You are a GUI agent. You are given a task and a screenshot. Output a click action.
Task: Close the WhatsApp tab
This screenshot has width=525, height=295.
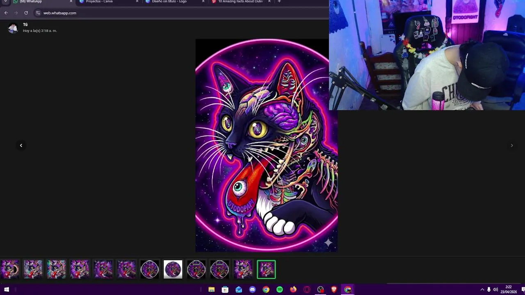(x=71, y=2)
